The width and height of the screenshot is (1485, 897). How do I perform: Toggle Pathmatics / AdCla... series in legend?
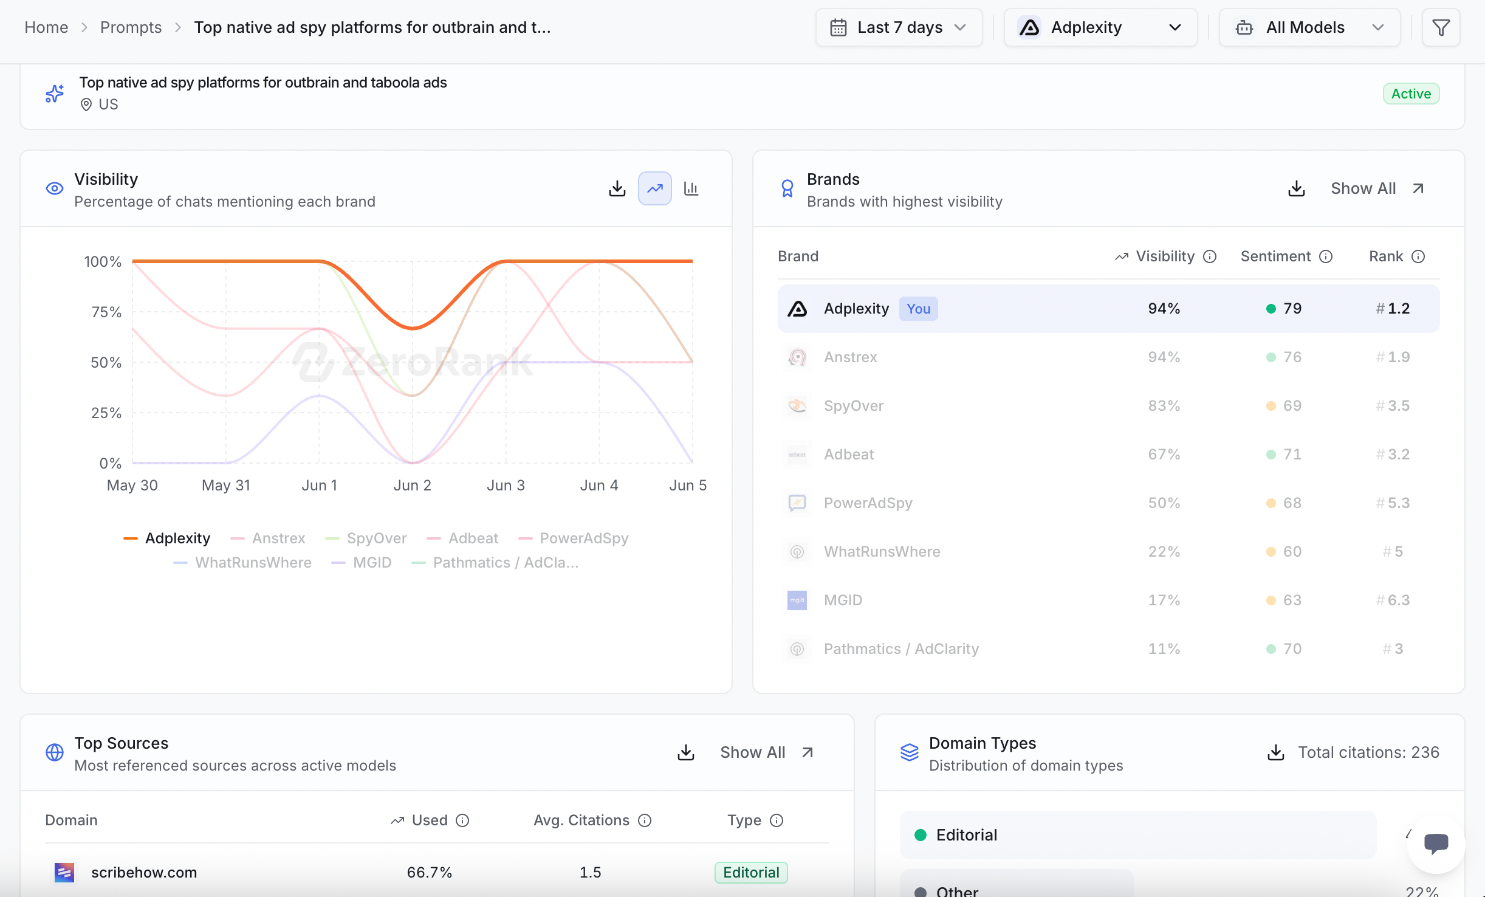click(x=495, y=563)
